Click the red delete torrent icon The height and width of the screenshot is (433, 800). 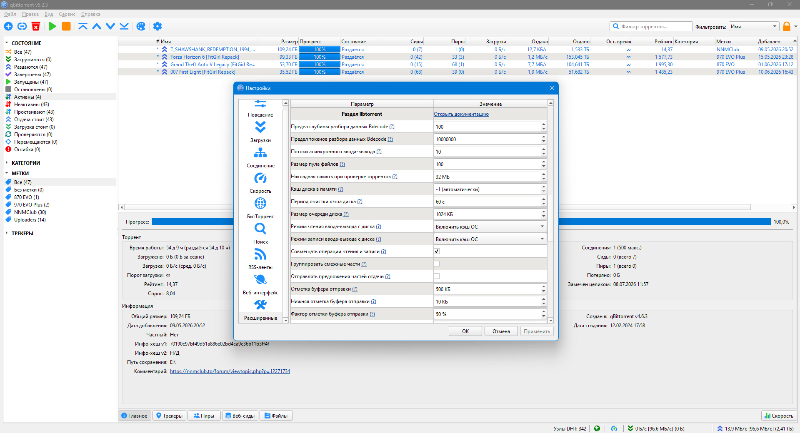(x=36, y=26)
